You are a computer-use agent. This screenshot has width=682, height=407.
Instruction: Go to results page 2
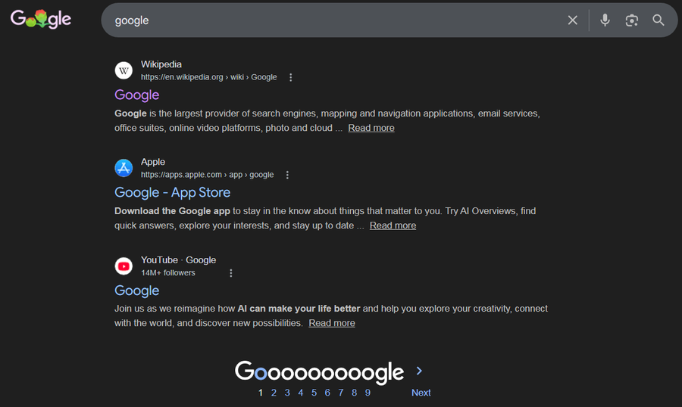click(x=274, y=393)
